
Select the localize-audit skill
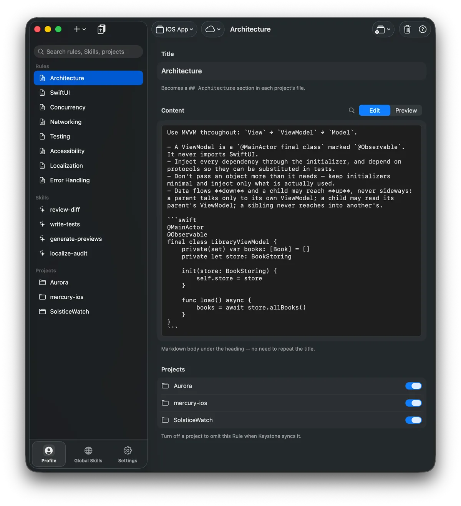tap(88, 253)
